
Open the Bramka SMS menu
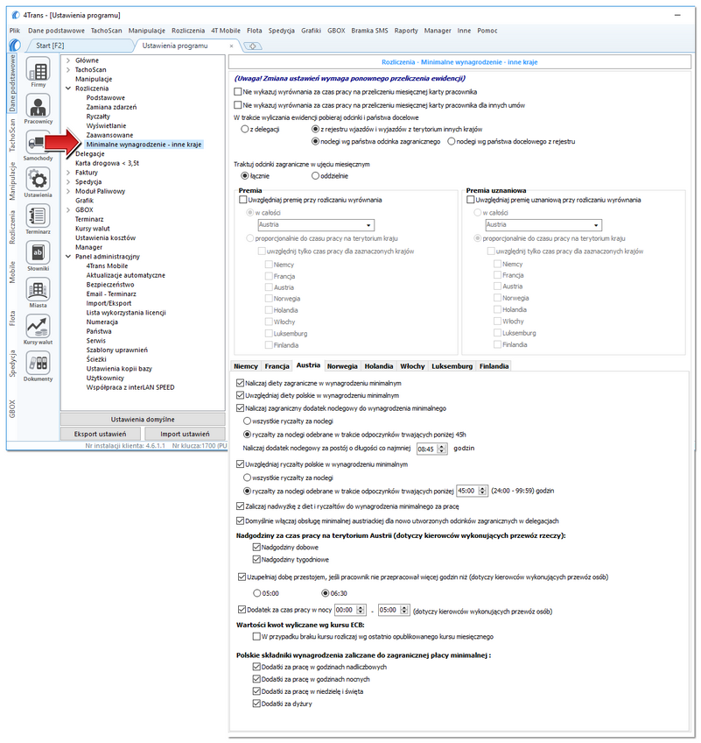click(369, 31)
